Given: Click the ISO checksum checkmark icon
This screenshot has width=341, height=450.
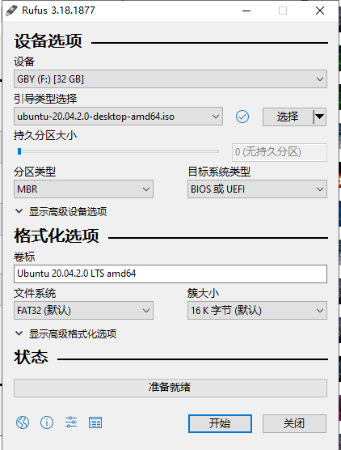Looking at the screenshot, I should point(242,117).
